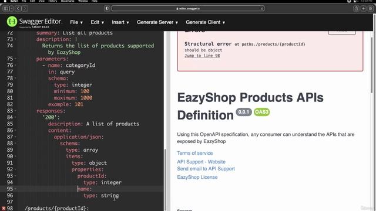Click the 'in: query' code line
The image size is (376, 211).
click(x=61, y=72)
